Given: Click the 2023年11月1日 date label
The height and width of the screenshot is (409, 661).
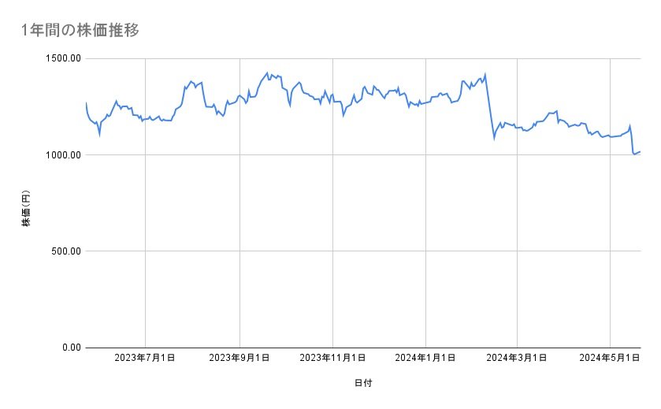Looking at the screenshot, I should pyautogui.click(x=332, y=359).
